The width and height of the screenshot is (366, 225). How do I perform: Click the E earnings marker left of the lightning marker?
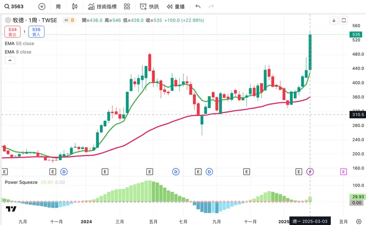(299, 172)
